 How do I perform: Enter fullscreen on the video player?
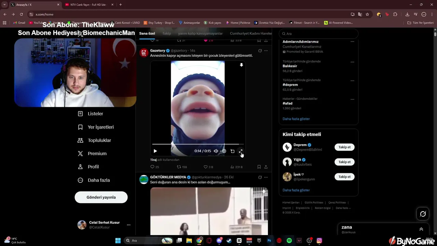(241, 151)
